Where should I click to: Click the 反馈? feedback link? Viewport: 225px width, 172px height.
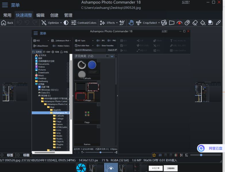pos(186,2)
